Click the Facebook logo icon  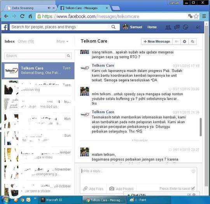5,27
